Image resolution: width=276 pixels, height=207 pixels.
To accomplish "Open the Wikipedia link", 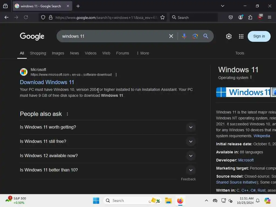I will coord(261,136).
